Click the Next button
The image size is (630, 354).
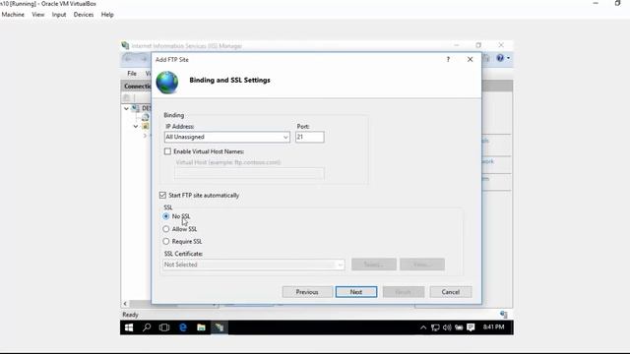(x=356, y=292)
